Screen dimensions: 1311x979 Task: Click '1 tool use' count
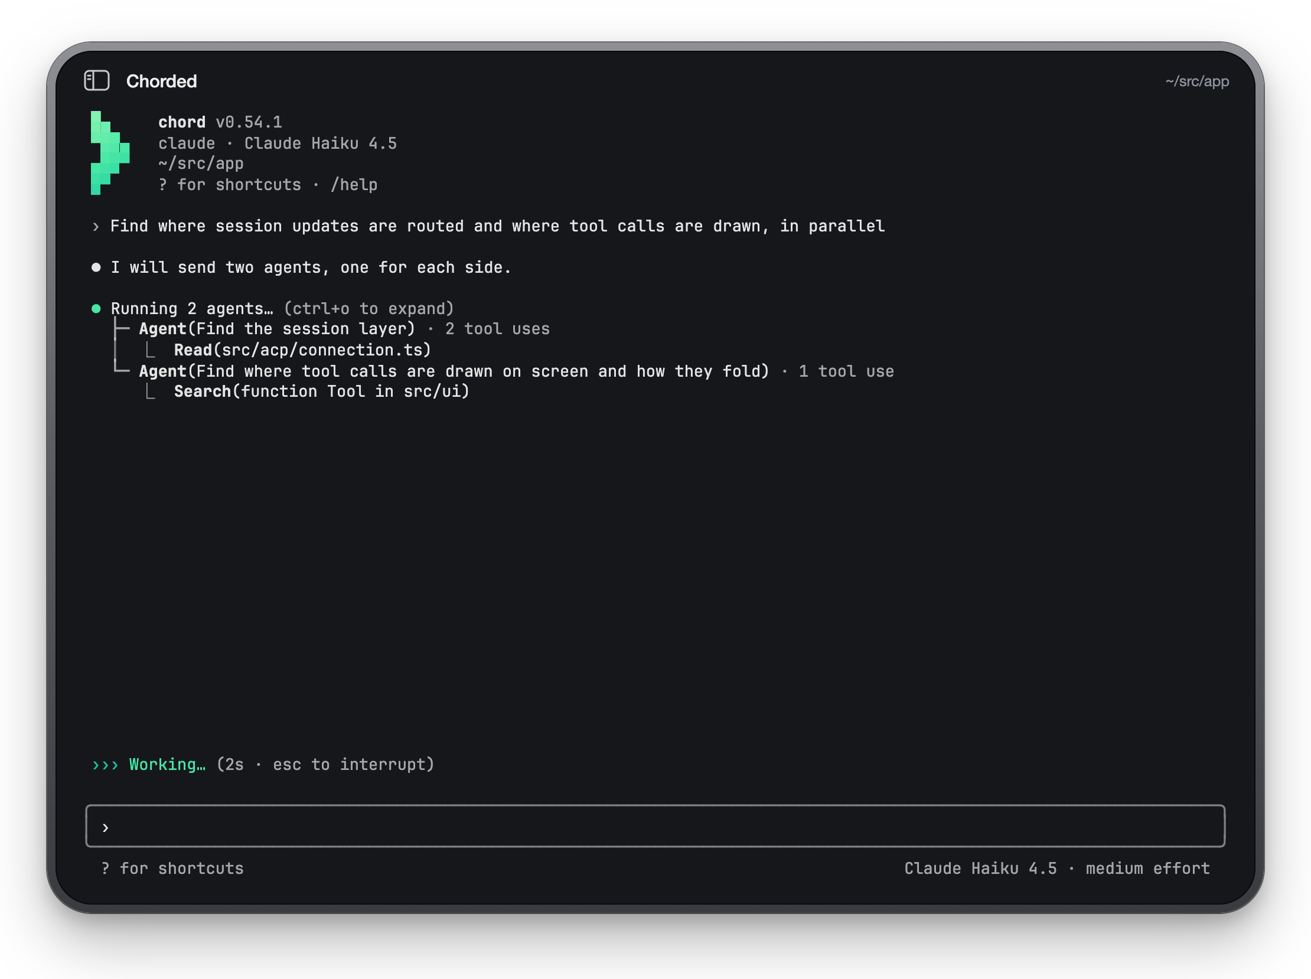pyautogui.click(x=846, y=371)
